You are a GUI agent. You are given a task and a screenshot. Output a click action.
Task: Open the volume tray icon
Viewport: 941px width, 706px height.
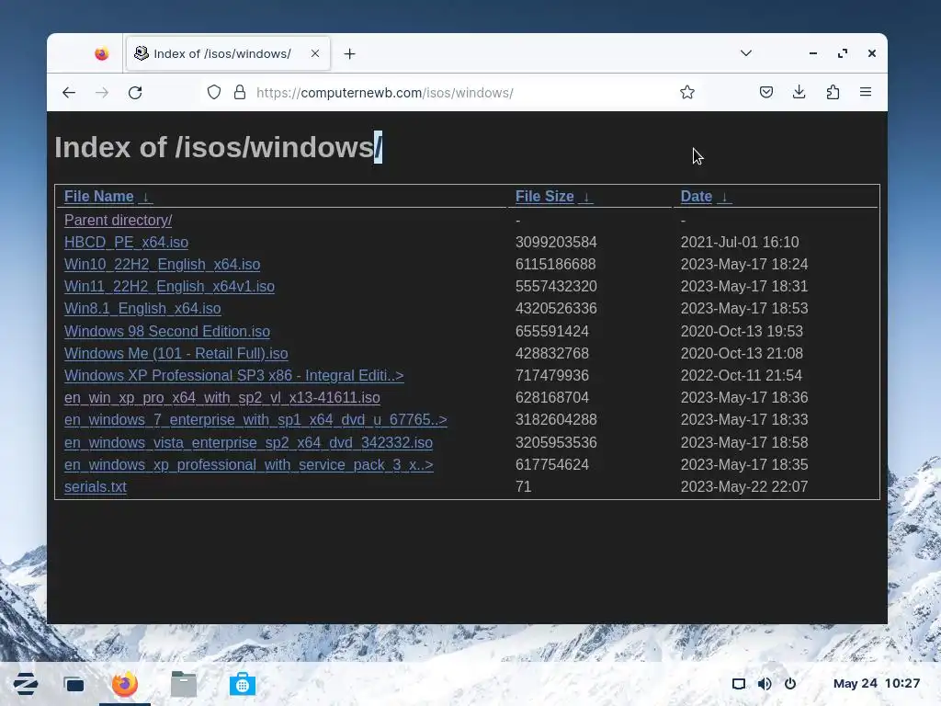click(765, 684)
